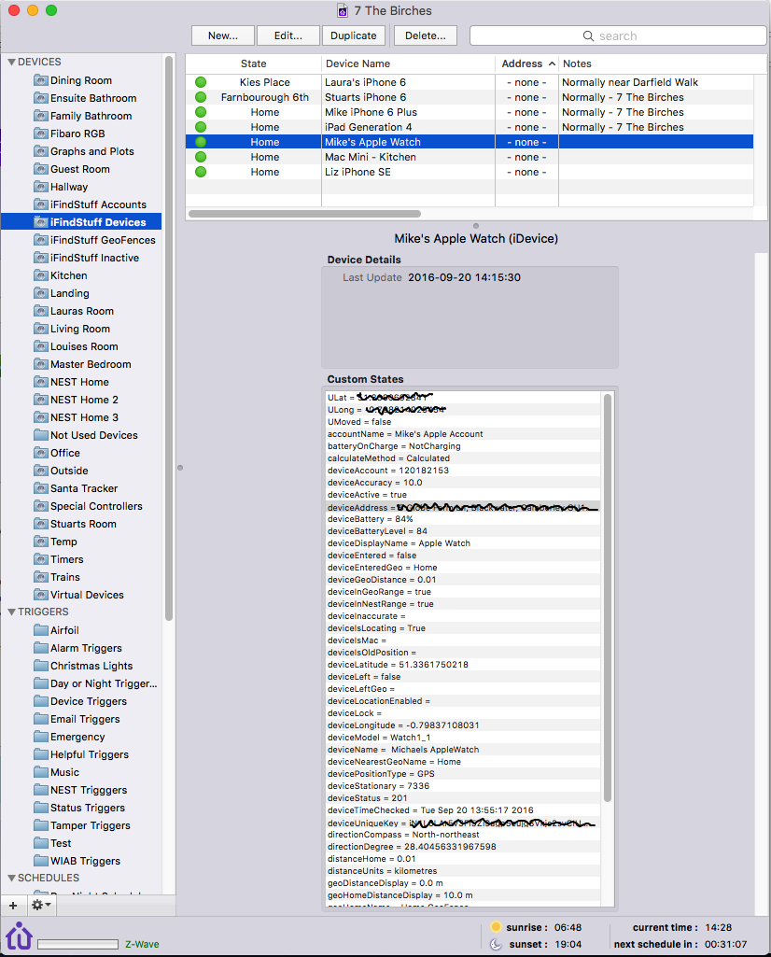Select the WIAB Triggers folder icon
Screen dimensions: 771x957
(41, 861)
